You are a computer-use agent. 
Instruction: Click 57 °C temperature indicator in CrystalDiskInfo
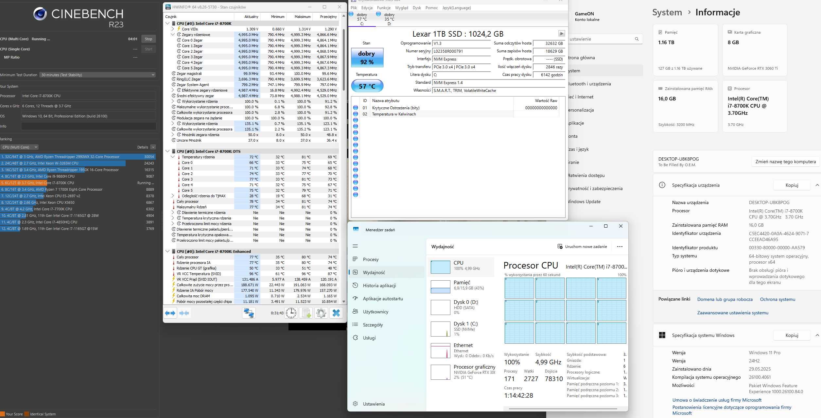point(367,86)
